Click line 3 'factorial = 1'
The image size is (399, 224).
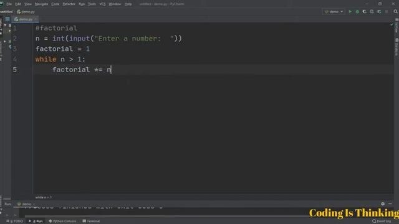click(62, 49)
